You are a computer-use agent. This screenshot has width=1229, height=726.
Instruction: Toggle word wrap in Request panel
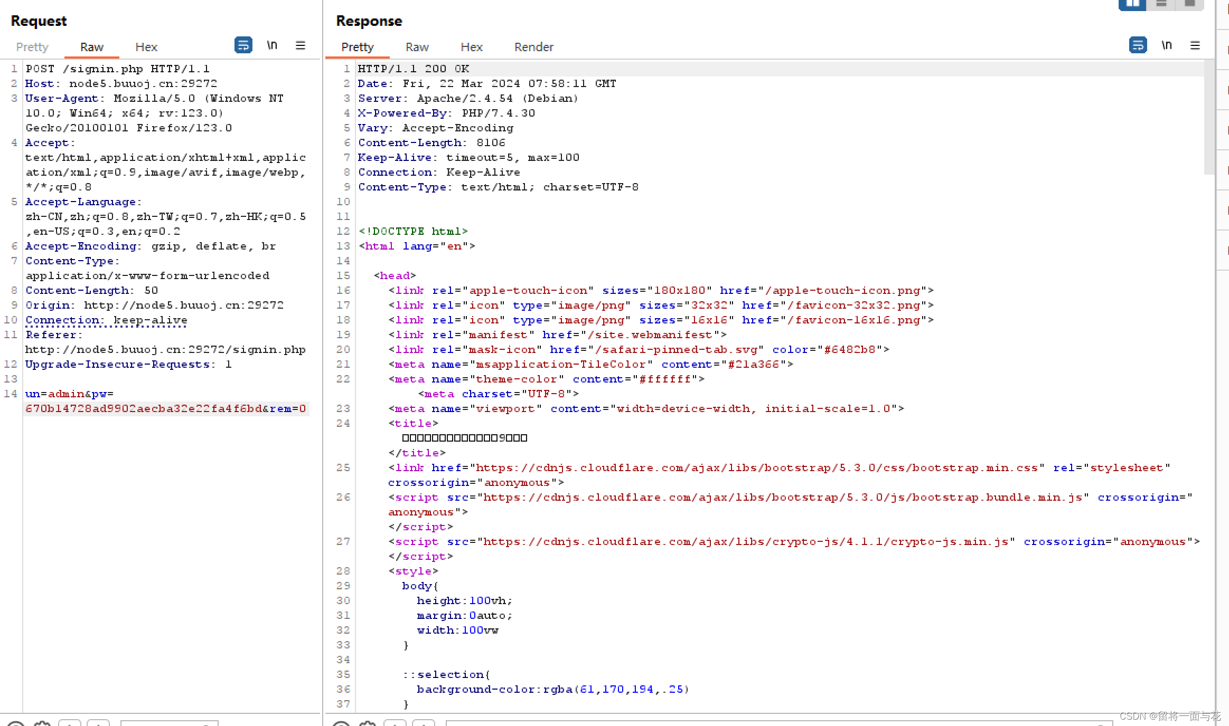click(243, 45)
